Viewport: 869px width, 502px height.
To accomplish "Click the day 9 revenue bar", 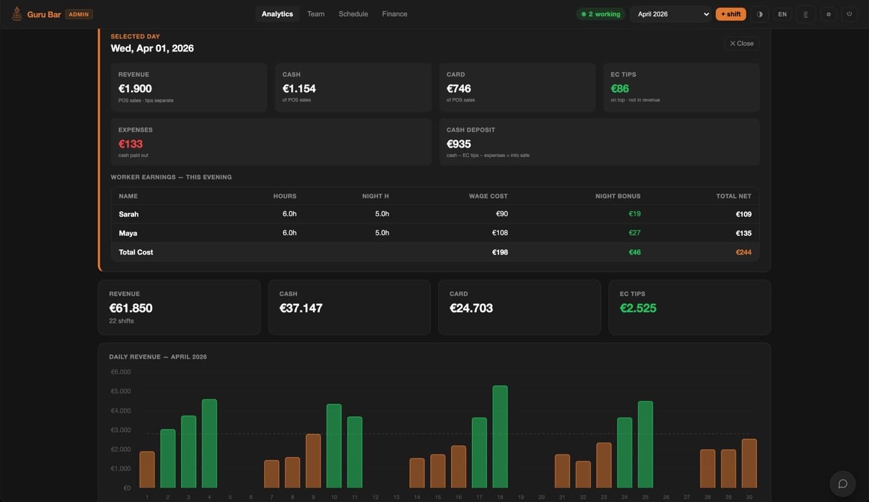I will [313, 461].
